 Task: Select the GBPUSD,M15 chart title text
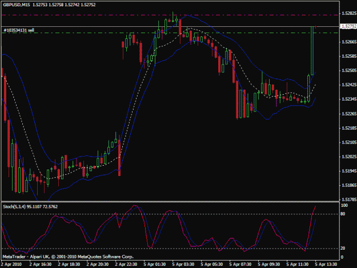[17, 5]
